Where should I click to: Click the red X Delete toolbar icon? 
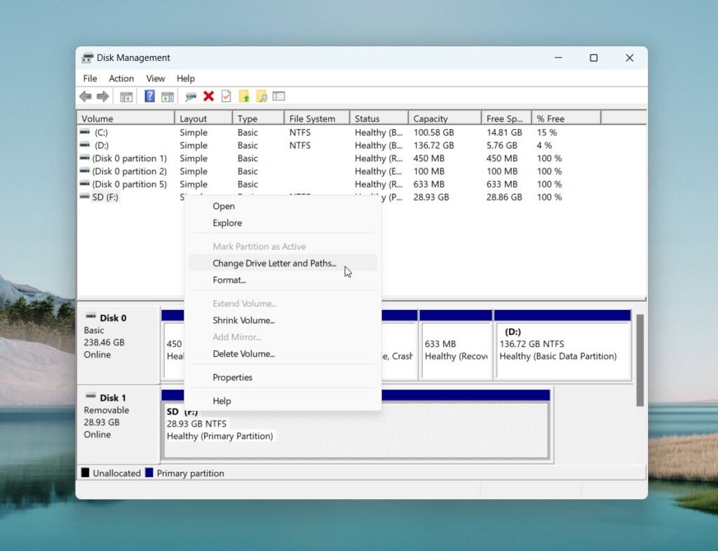click(x=208, y=97)
